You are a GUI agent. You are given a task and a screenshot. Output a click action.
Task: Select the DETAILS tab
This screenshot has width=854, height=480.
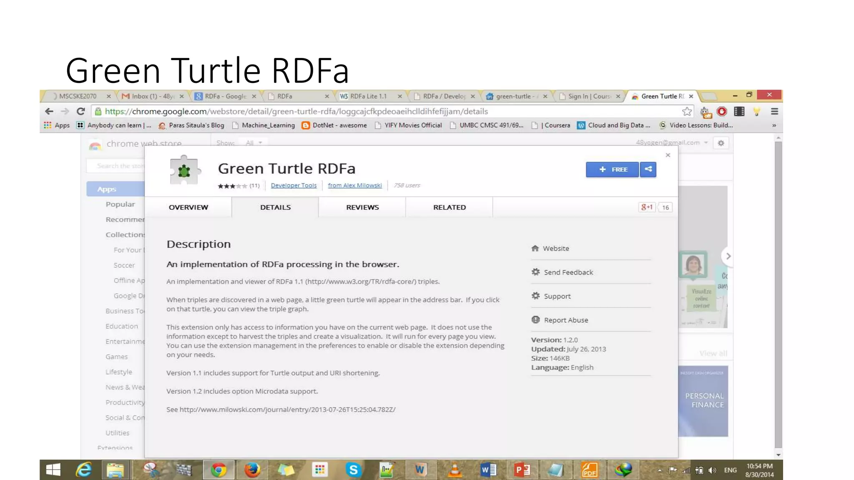point(275,207)
